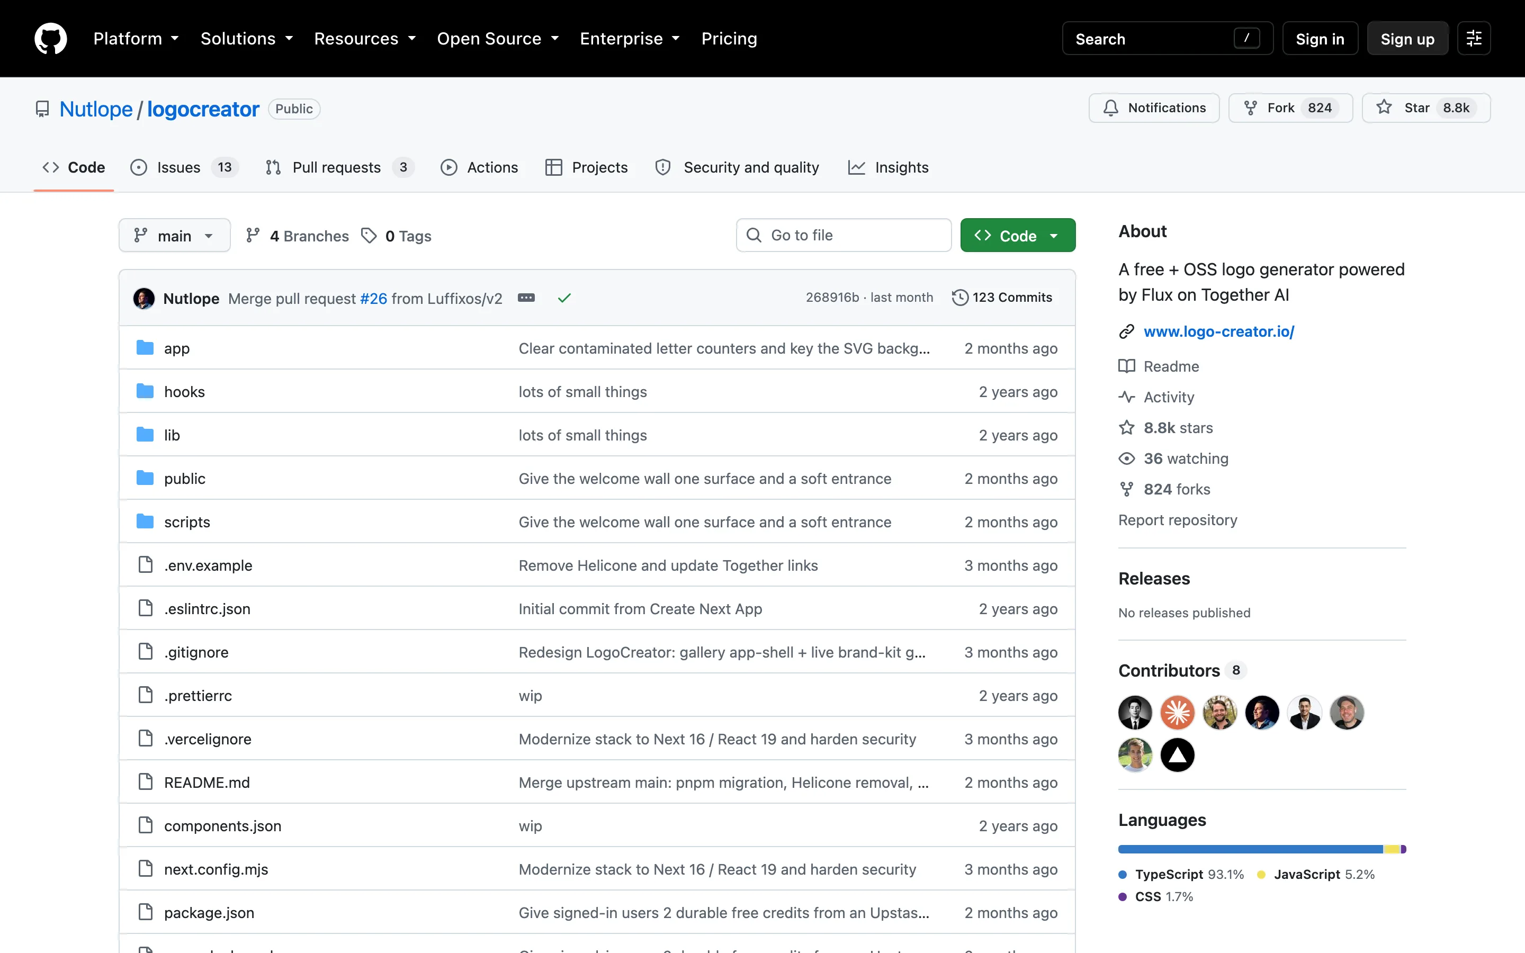View checks via the green checkmark icon
This screenshot has width=1525, height=953.
[x=564, y=298]
